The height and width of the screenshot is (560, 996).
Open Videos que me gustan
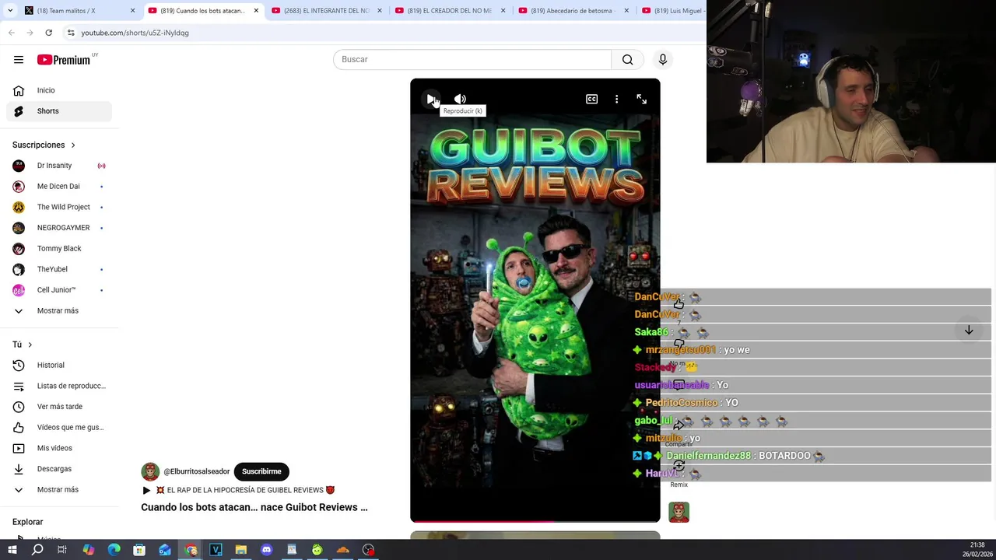(59, 427)
